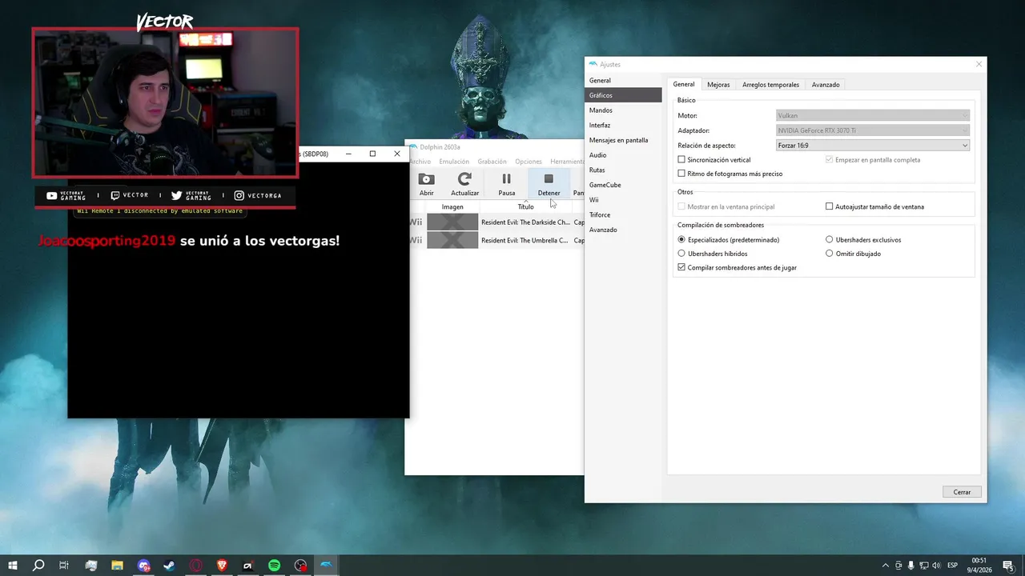Select Audio in the Ajustes sidebar
1025x576 pixels.
pyautogui.click(x=624, y=155)
